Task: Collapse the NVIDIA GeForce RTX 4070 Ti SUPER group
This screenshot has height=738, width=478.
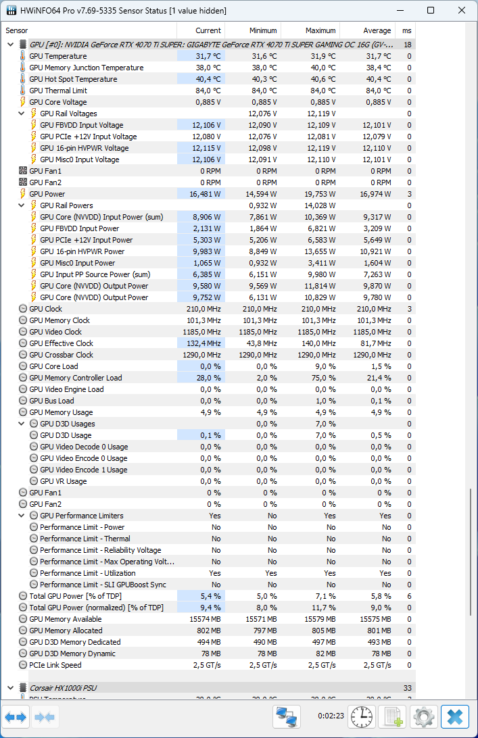Action: coord(10,45)
